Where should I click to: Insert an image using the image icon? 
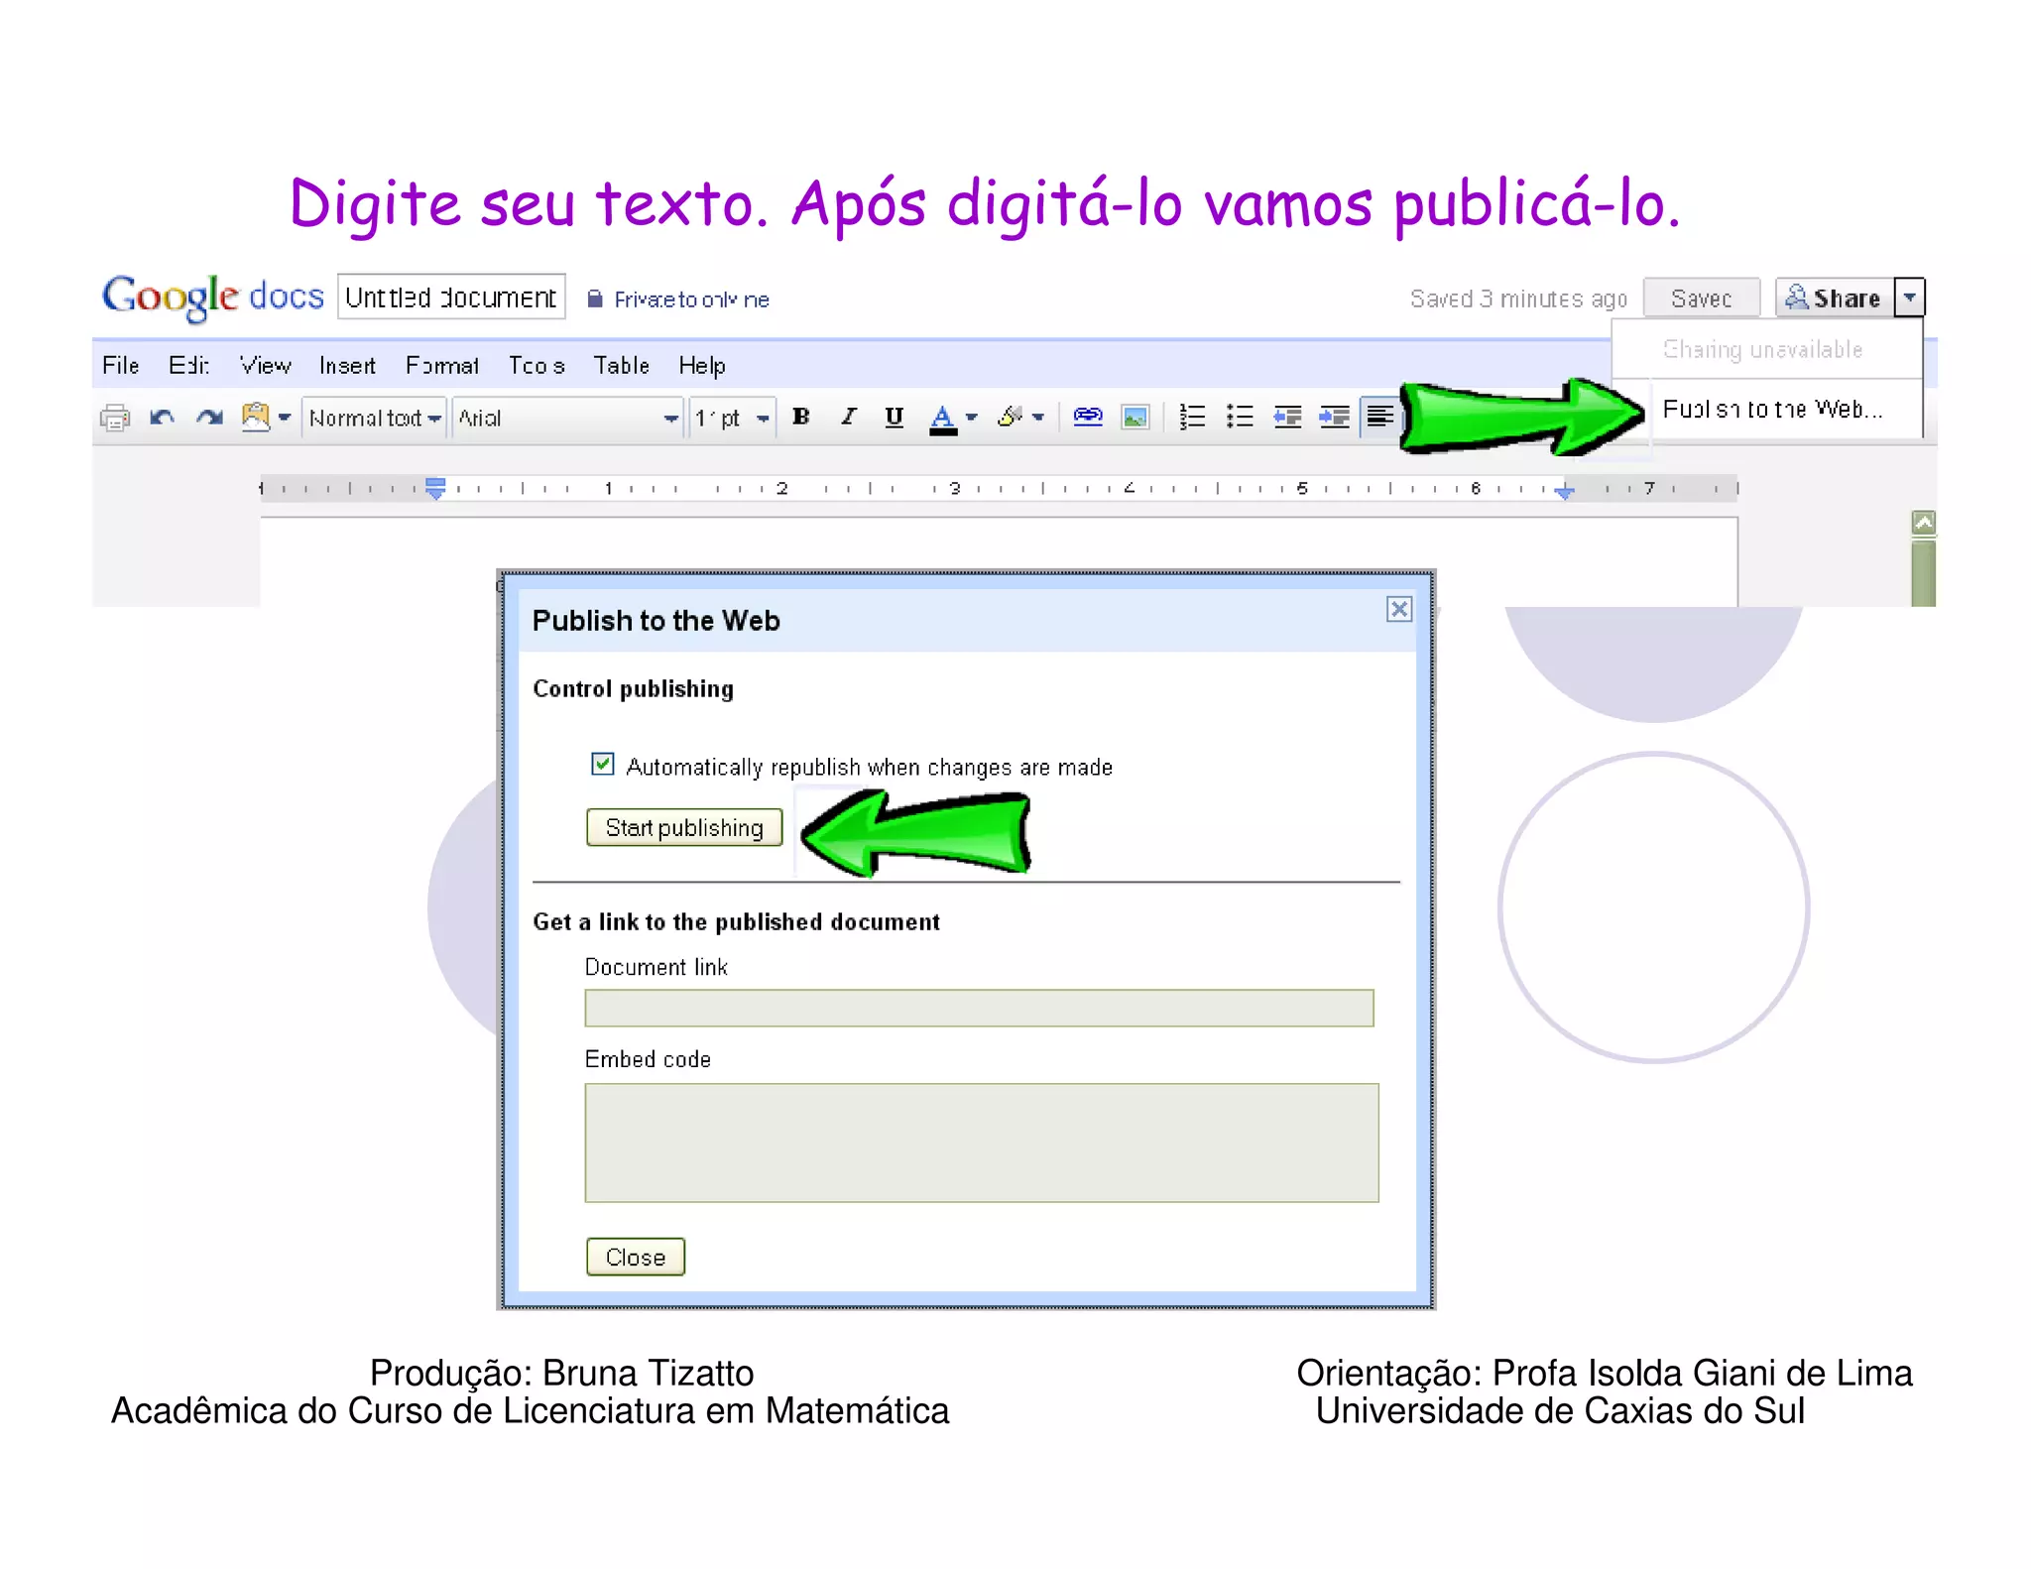[1135, 418]
